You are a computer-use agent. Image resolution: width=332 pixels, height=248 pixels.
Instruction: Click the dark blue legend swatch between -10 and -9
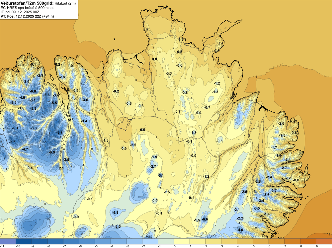pos(24,241)
